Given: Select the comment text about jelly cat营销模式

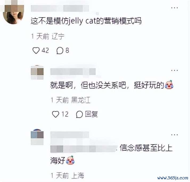Looking at the screenshot, I should (86, 21).
